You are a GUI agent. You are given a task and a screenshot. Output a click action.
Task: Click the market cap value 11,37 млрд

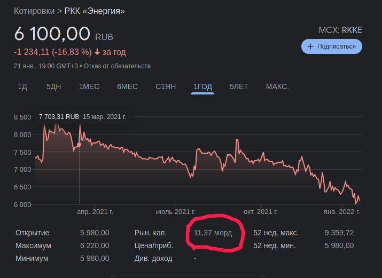213,233
